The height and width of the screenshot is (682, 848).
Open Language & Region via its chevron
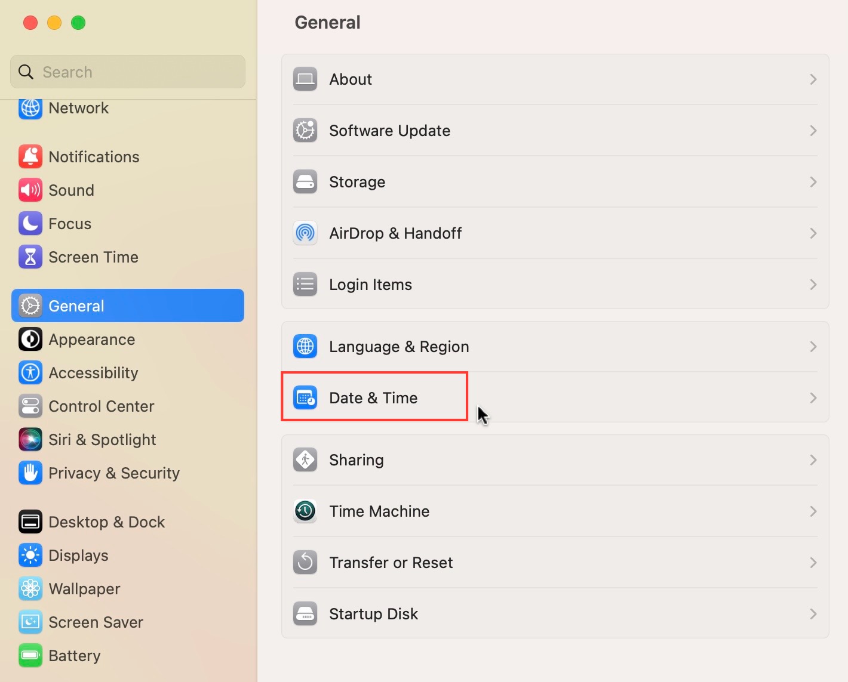click(x=813, y=347)
